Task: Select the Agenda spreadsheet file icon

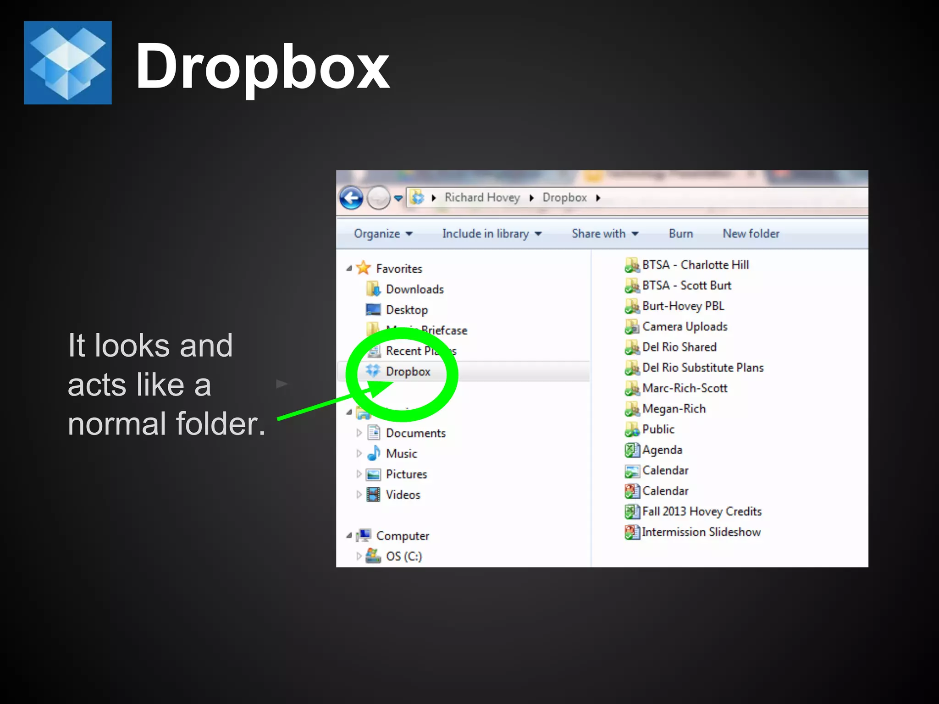Action: click(x=632, y=450)
